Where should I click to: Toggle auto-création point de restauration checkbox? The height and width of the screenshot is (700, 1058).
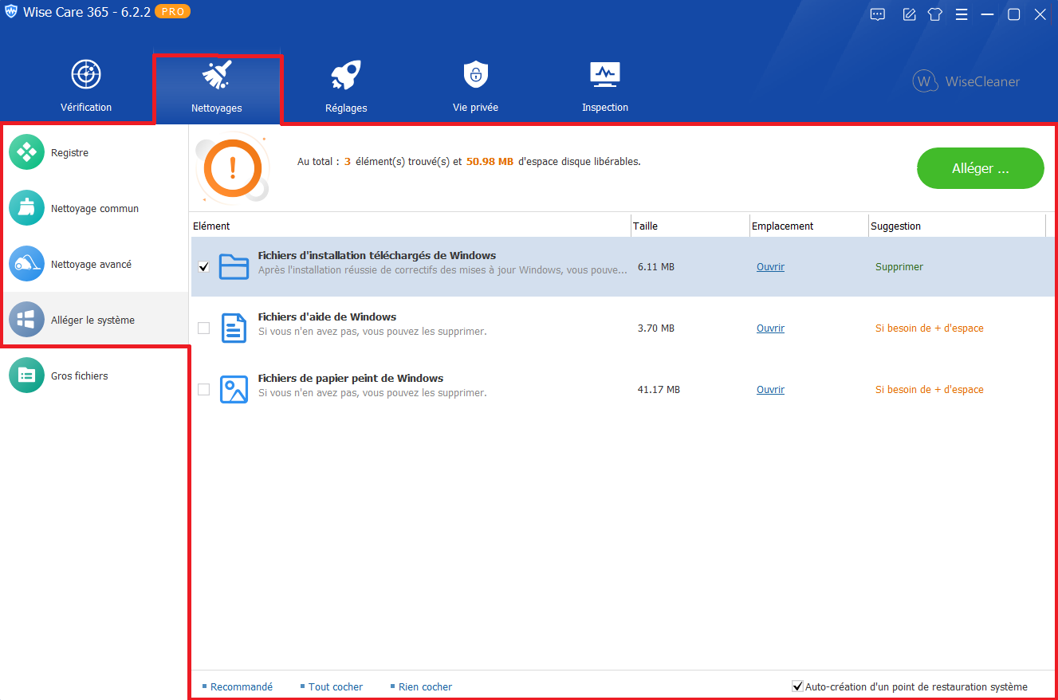click(x=797, y=686)
